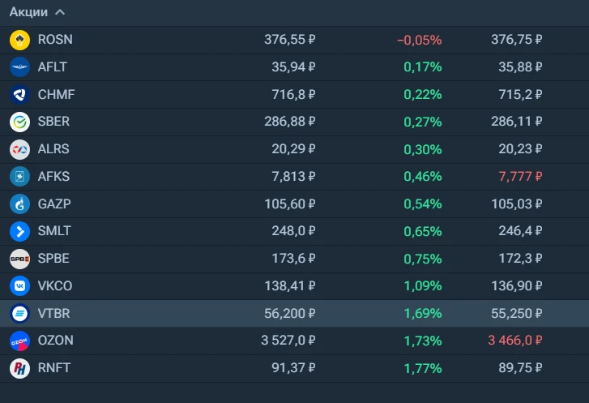Collapse the Акции section chevron
The width and height of the screenshot is (589, 403).
click(x=60, y=12)
